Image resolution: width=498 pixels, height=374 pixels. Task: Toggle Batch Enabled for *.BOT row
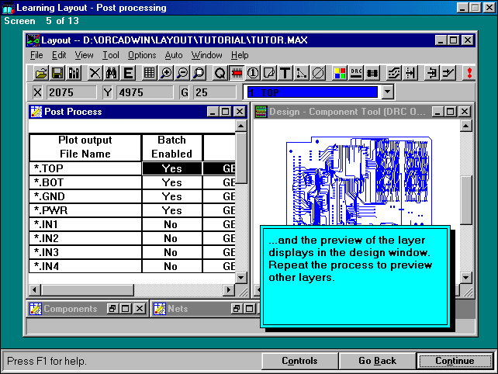[171, 182]
